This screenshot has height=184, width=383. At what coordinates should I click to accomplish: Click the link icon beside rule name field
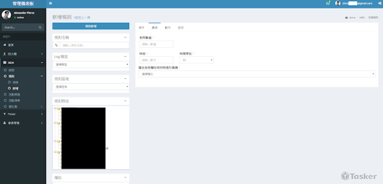[x=56, y=45]
